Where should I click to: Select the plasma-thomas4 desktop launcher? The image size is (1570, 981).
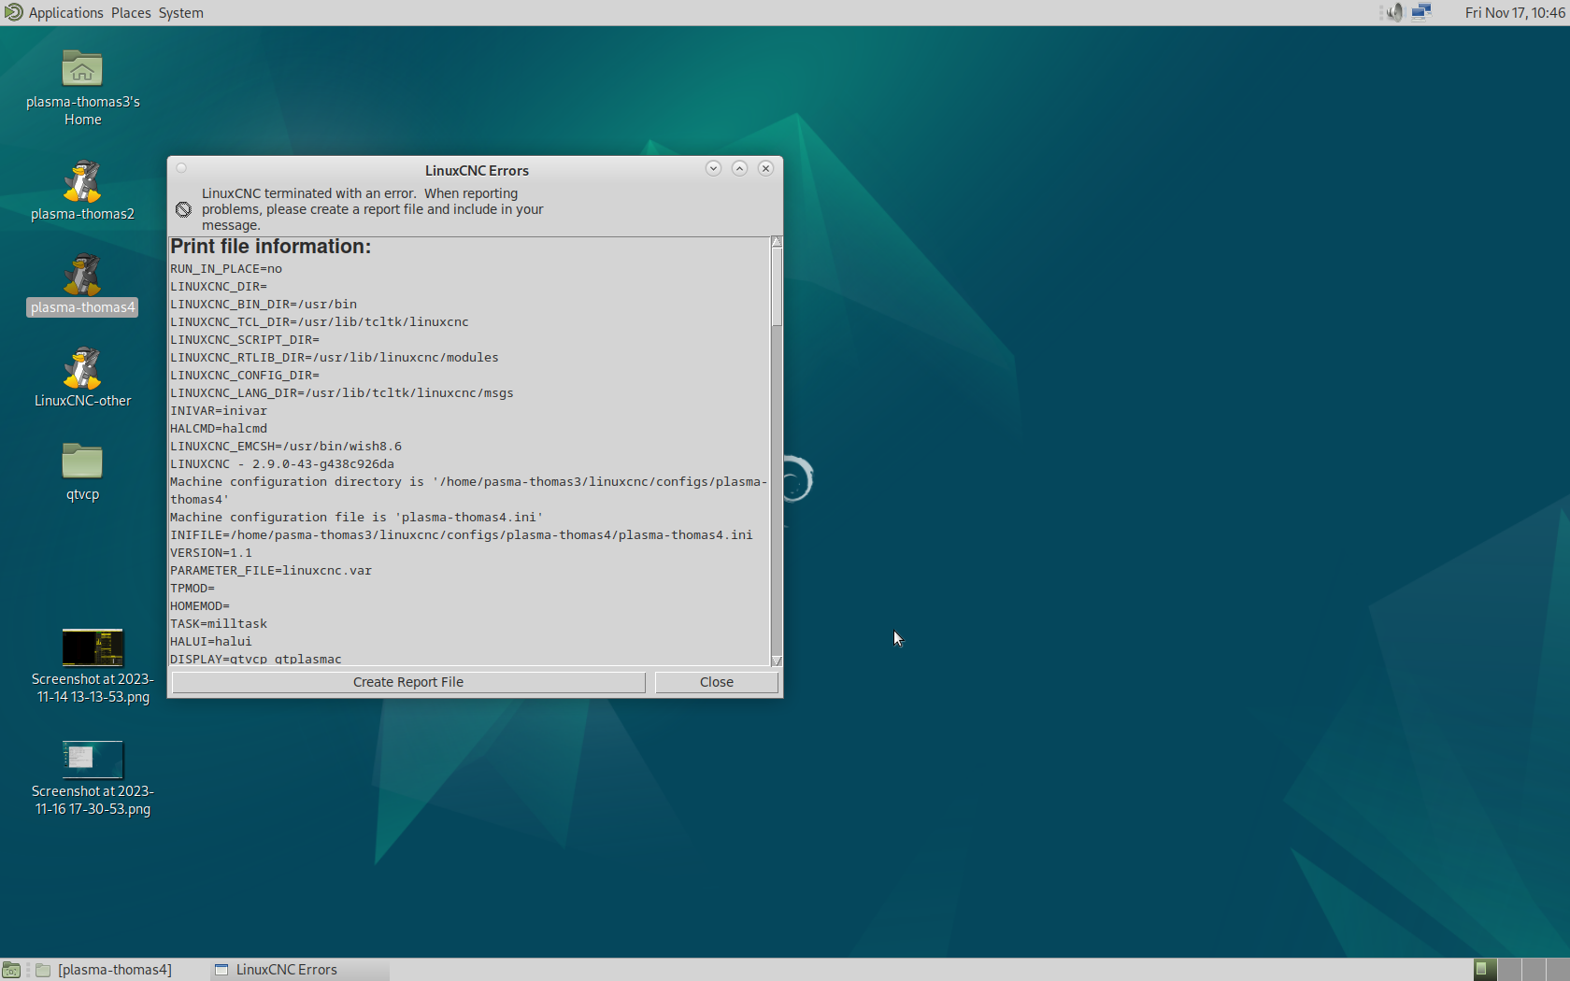pos(82,275)
